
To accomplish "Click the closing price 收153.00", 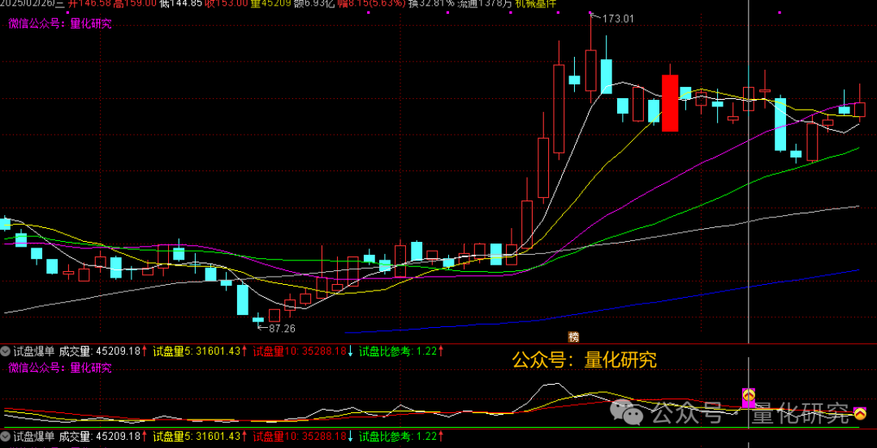I will [226, 3].
